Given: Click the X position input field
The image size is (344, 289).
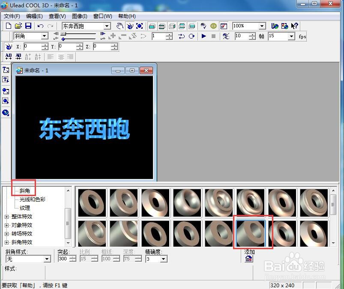Looking at the screenshot, I should 33,47.
